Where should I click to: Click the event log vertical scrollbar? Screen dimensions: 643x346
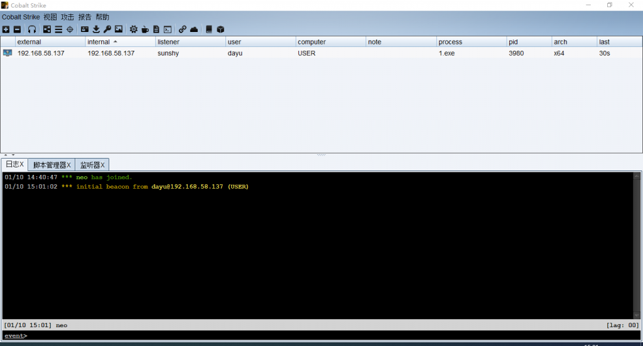pos(637,246)
